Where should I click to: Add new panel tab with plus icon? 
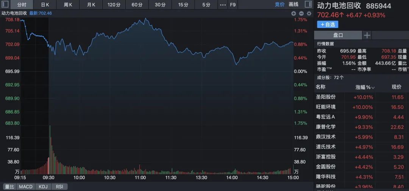[x=367, y=35]
